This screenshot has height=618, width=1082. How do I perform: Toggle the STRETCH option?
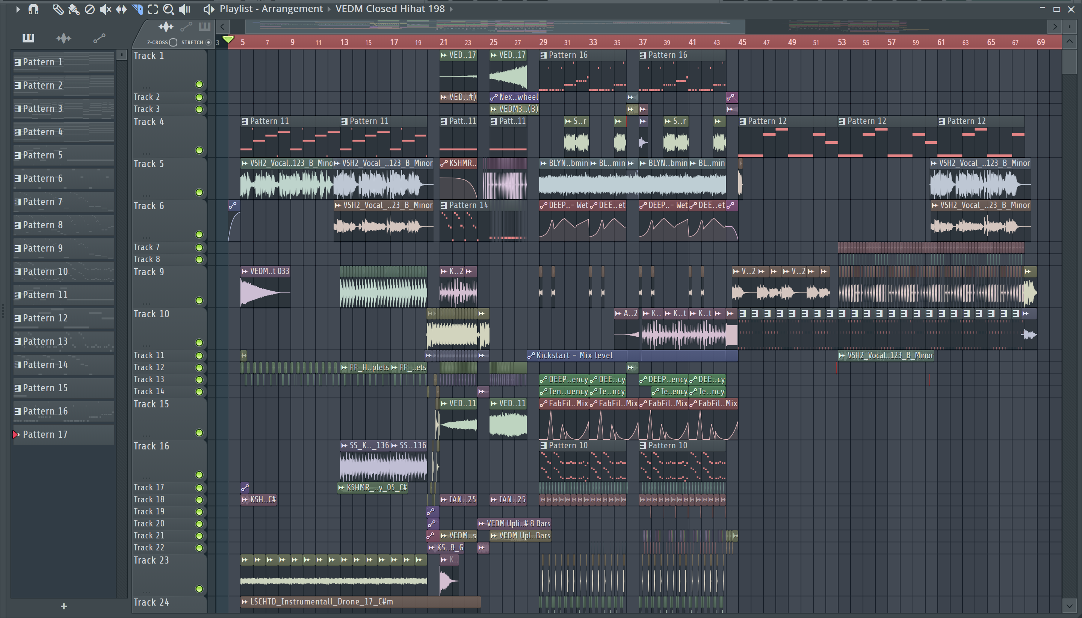coord(208,42)
